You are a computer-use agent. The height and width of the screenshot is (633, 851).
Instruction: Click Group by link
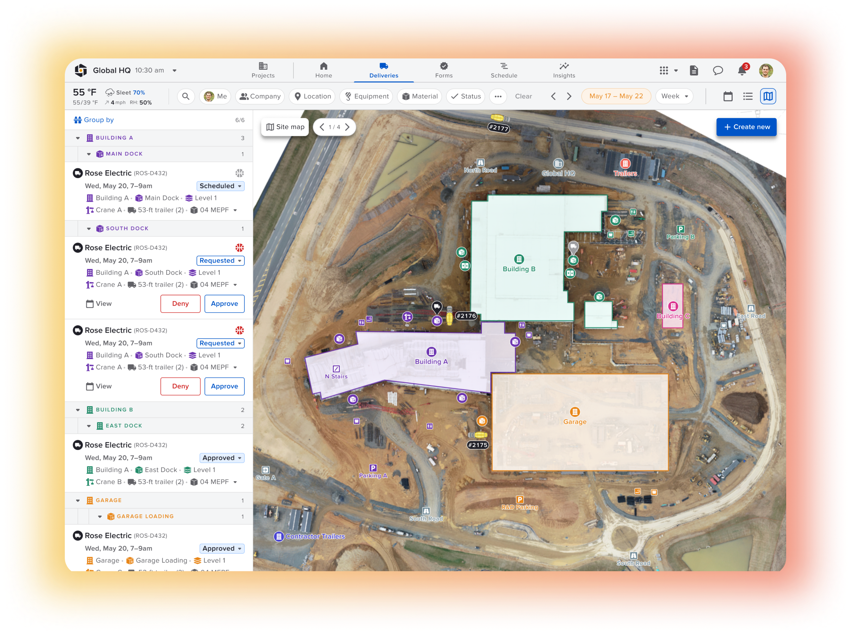94,120
